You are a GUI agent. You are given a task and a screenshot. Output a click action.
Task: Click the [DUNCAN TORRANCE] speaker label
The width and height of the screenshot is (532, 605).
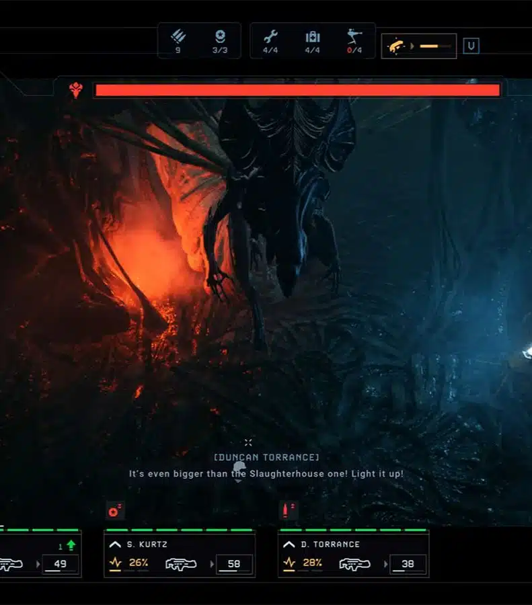coord(266,457)
